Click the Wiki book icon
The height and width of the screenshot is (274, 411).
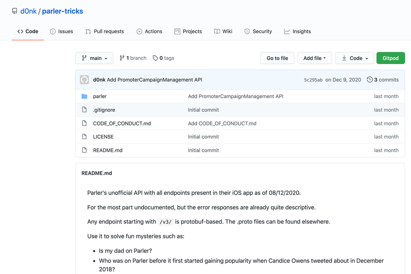click(x=217, y=32)
